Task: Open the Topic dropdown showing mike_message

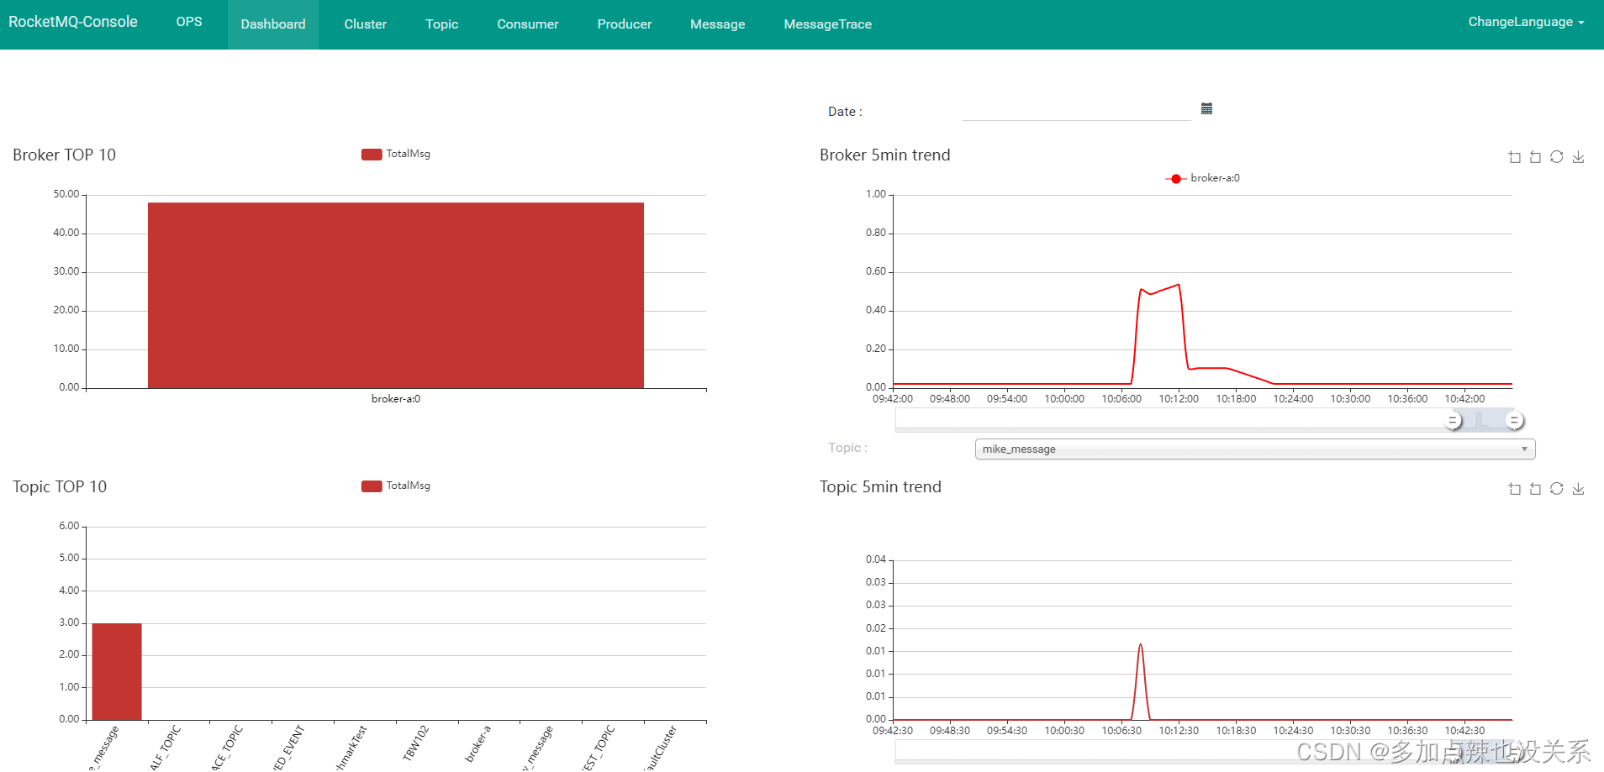Action: (1255, 449)
